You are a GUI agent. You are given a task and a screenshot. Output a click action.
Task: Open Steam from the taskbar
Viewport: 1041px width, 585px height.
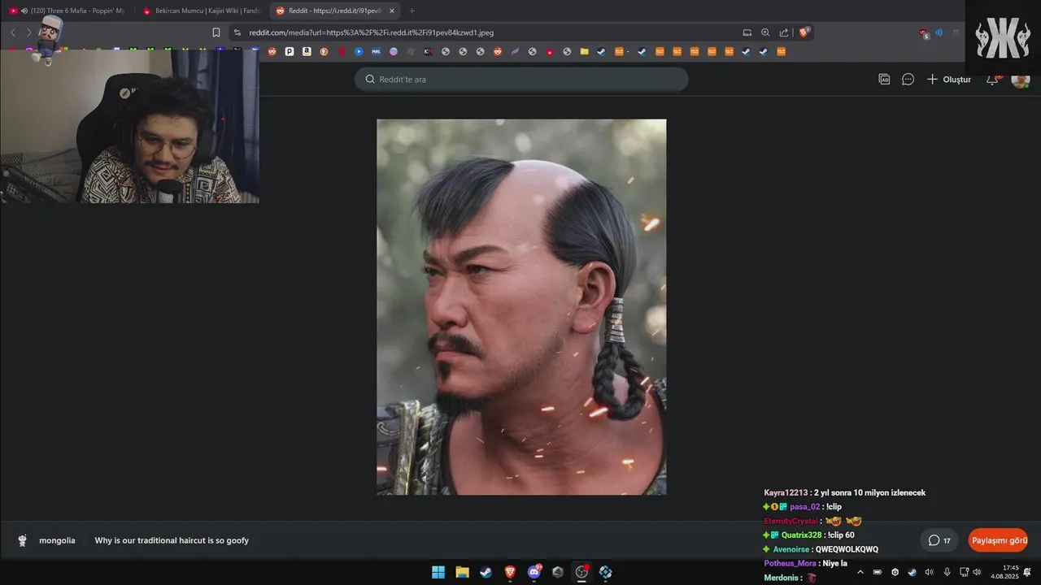pos(486,572)
